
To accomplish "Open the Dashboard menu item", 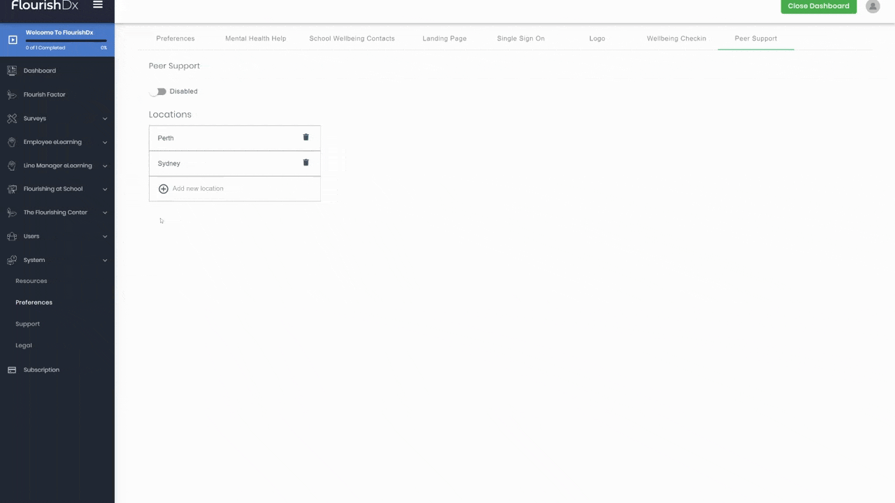I will pyautogui.click(x=40, y=71).
